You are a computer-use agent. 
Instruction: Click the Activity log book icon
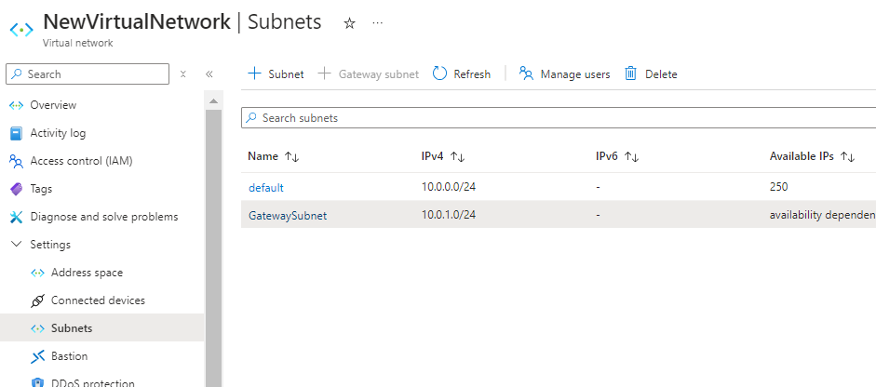point(17,133)
